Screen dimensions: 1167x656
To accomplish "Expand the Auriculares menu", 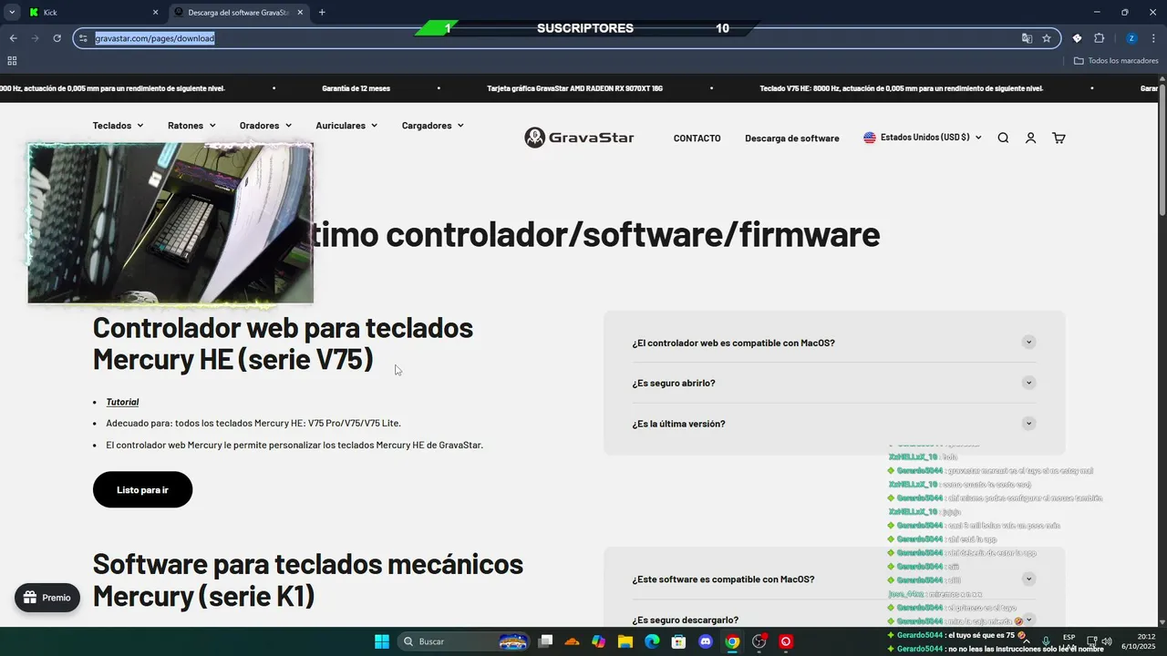I will [346, 126].
